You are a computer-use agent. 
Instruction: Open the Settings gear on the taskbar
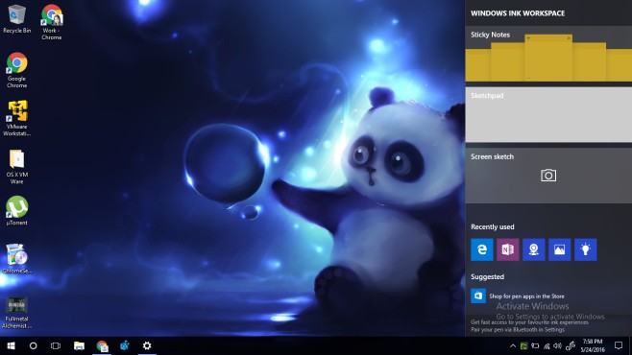click(147, 345)
